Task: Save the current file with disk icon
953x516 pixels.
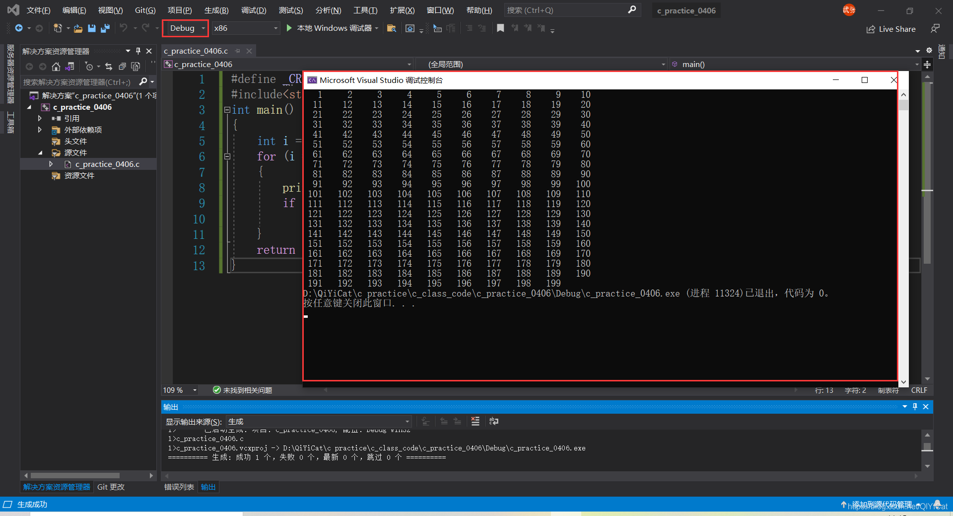Action: 91,28
